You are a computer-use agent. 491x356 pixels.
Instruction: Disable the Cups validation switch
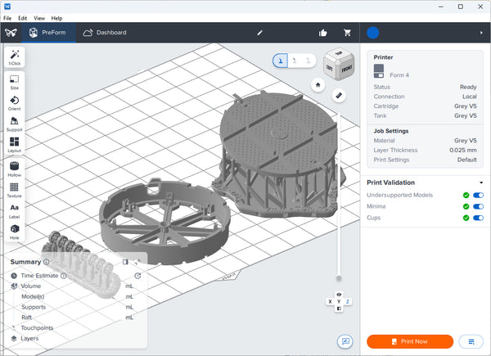click(479, 218)
